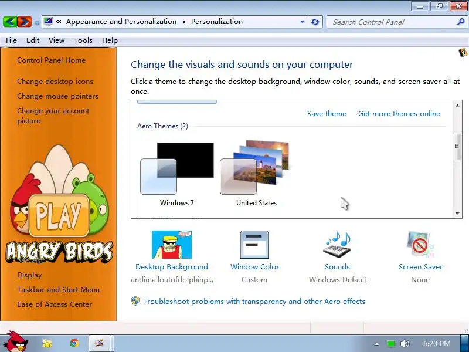Image resolution: width=469 pixels, height=352 pixels.
Task: Click the Personalization taskbar button
Action: pyautogui.click(x=100, y=343)
